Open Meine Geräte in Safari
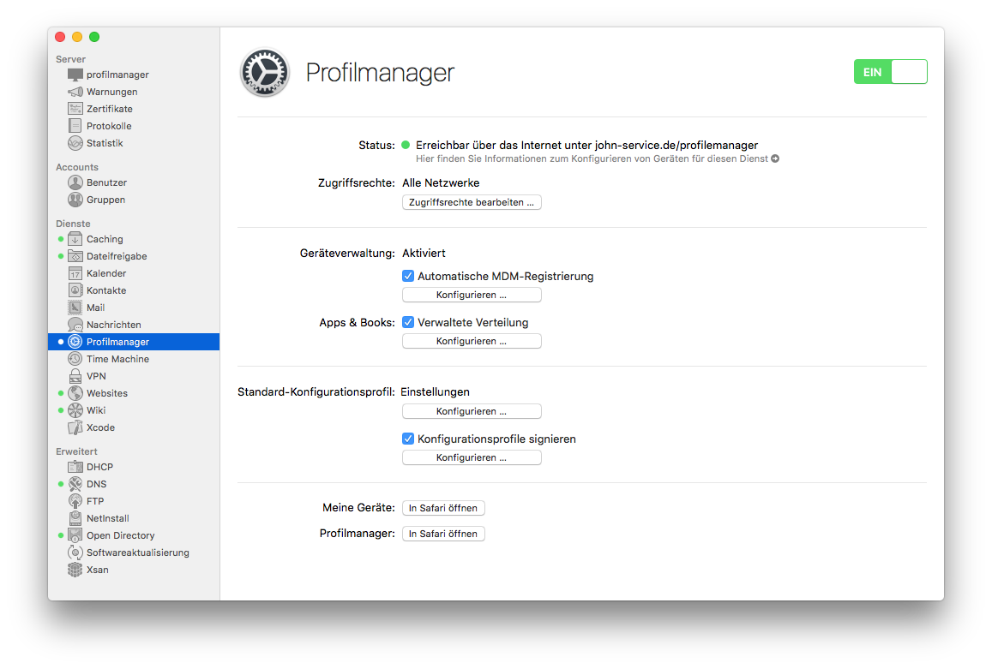 (x=443, y=508)
